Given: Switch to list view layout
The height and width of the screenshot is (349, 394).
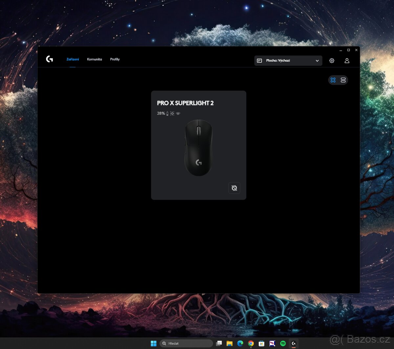Looking at the screenshot, I should 343,80.
